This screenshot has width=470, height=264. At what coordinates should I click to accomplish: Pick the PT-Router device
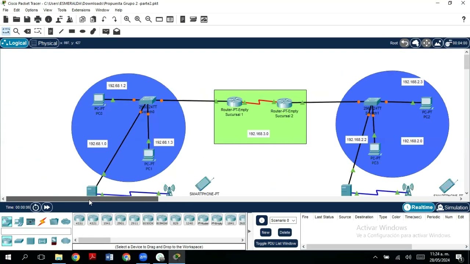[x=203, y=220]
